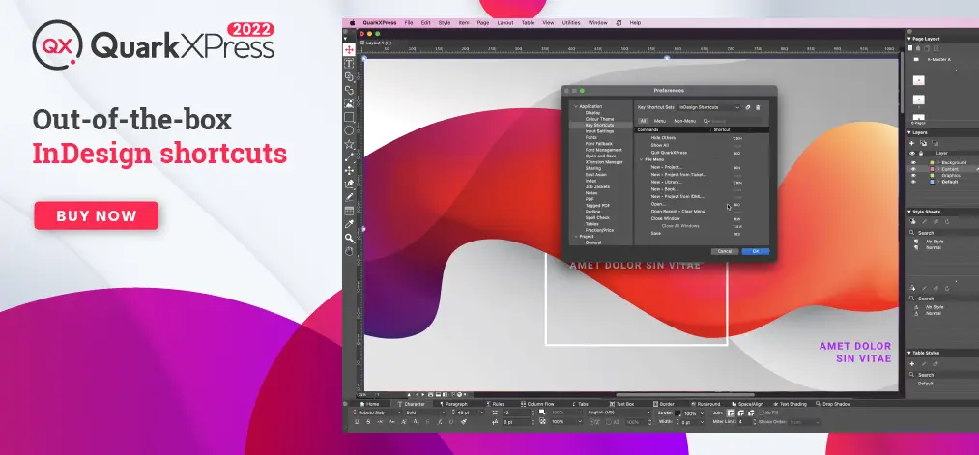Select the Line tool
The image size is (979, 455).
tap(349, 157)
